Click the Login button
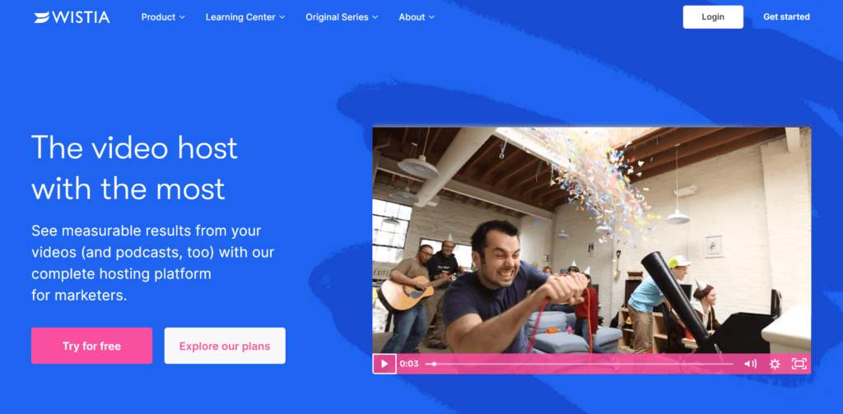Screen dimensions: 843x414 (713, 16)
